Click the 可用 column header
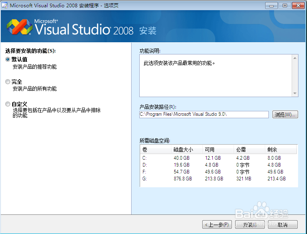This screenshot has height=234, width=307. pos(218,149)
